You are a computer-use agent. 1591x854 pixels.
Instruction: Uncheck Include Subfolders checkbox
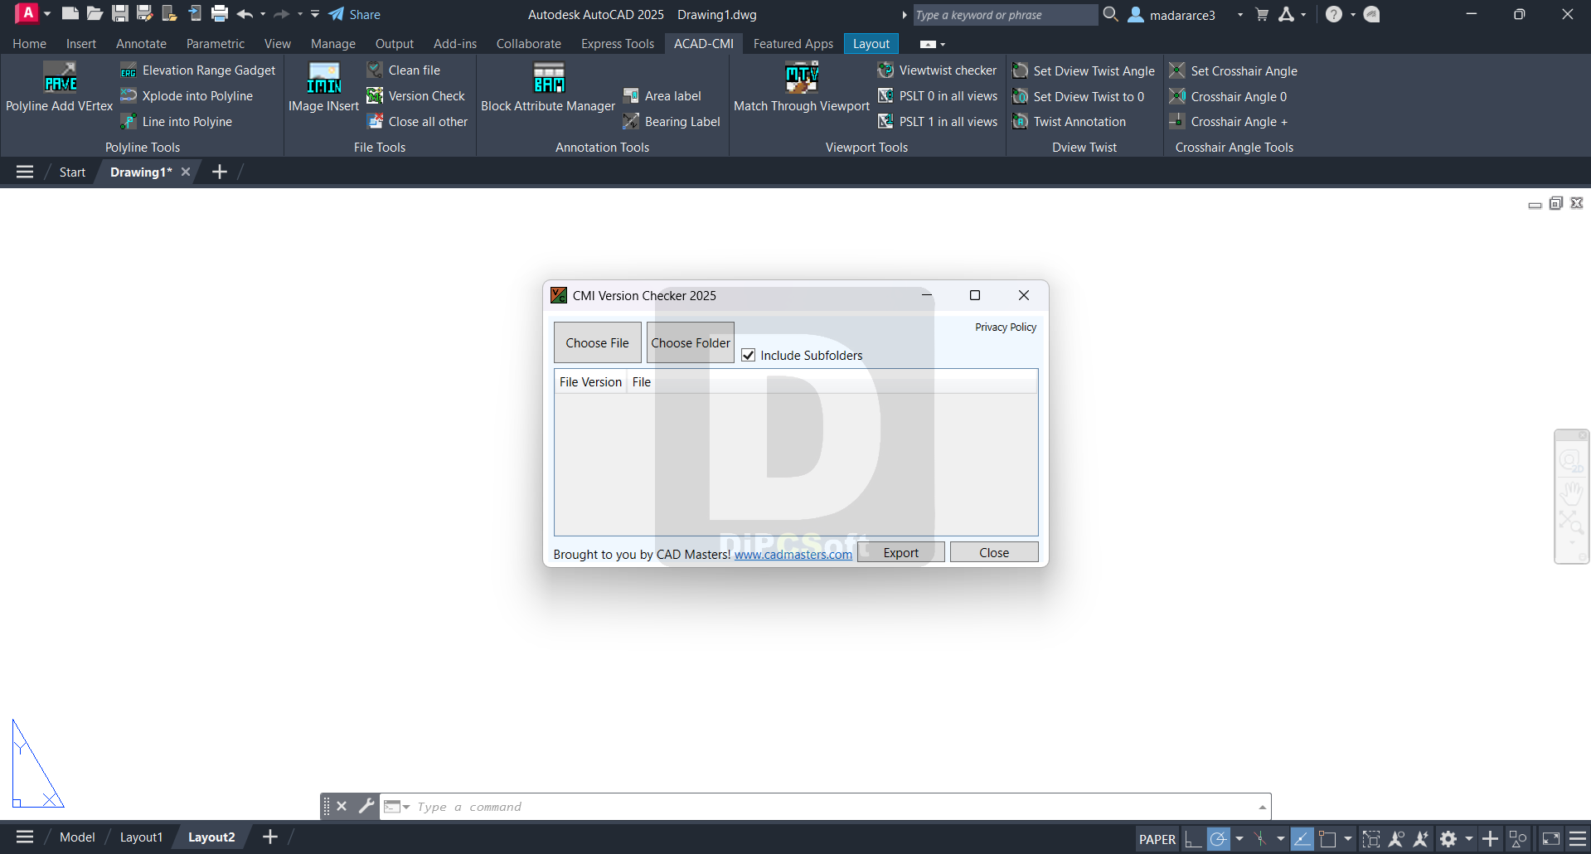point(748,355)
